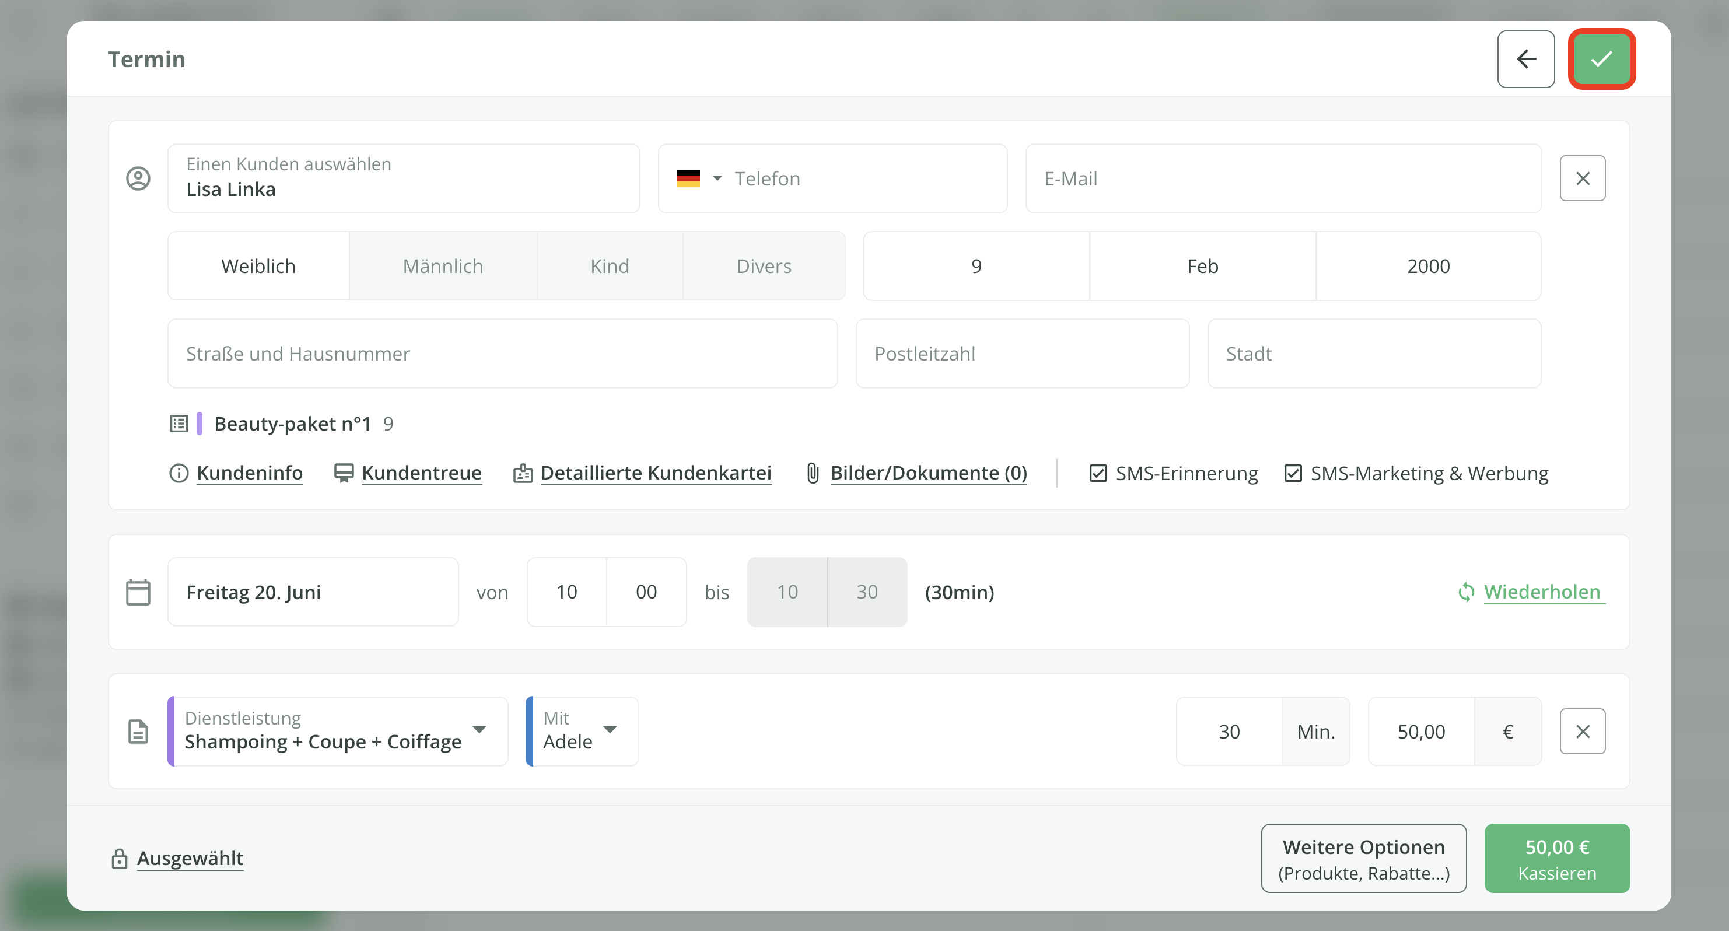Click the calendar icon
The image size is (1729, 931).
pos(138,592)
